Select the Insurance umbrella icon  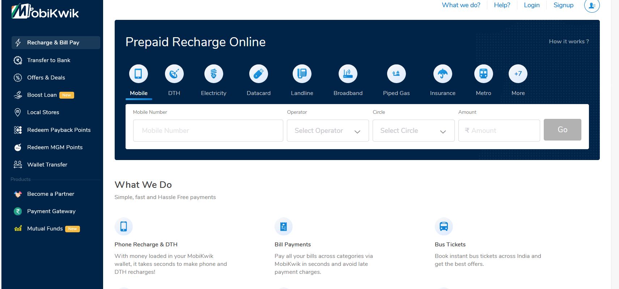pyautogui.click(x=443, y=74)
